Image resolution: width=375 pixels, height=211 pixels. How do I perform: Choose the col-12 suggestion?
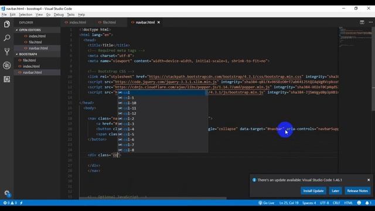click(x=162, y=113)
